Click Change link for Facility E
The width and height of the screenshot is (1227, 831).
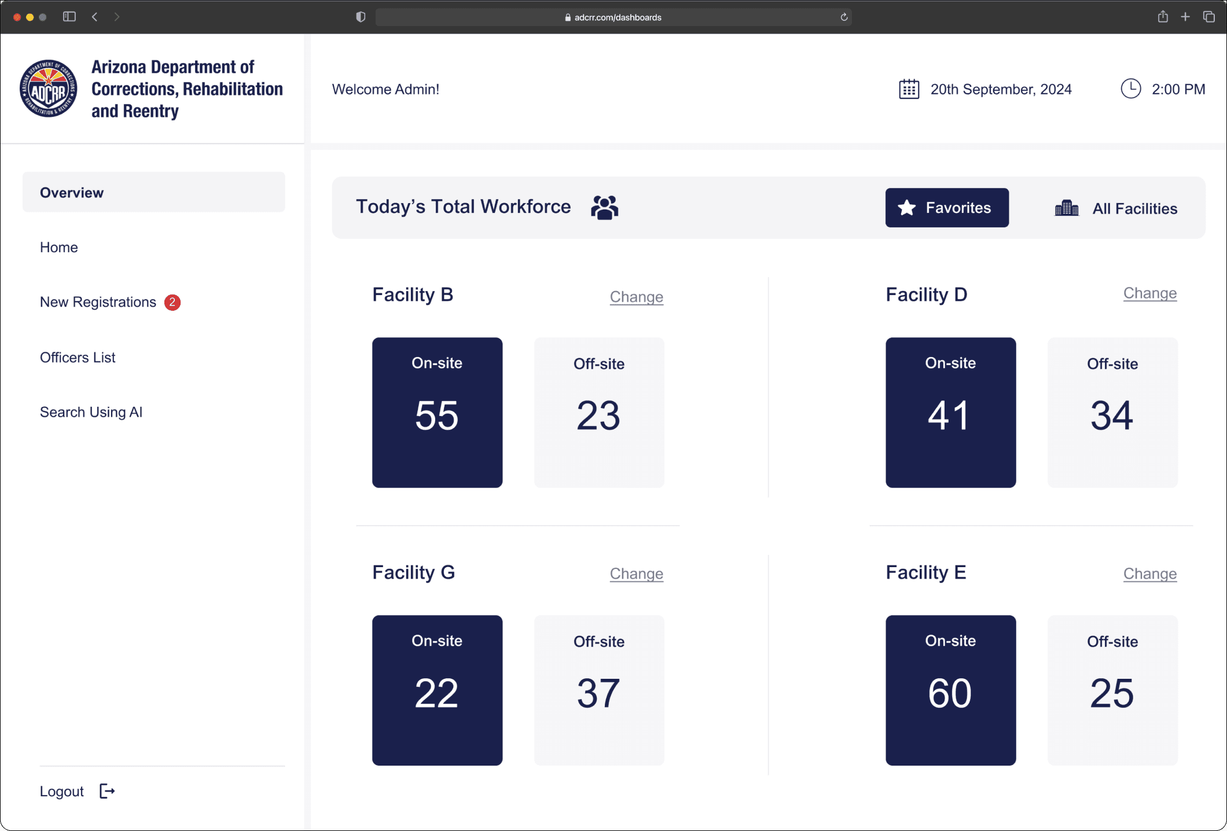pos(1149,573)
